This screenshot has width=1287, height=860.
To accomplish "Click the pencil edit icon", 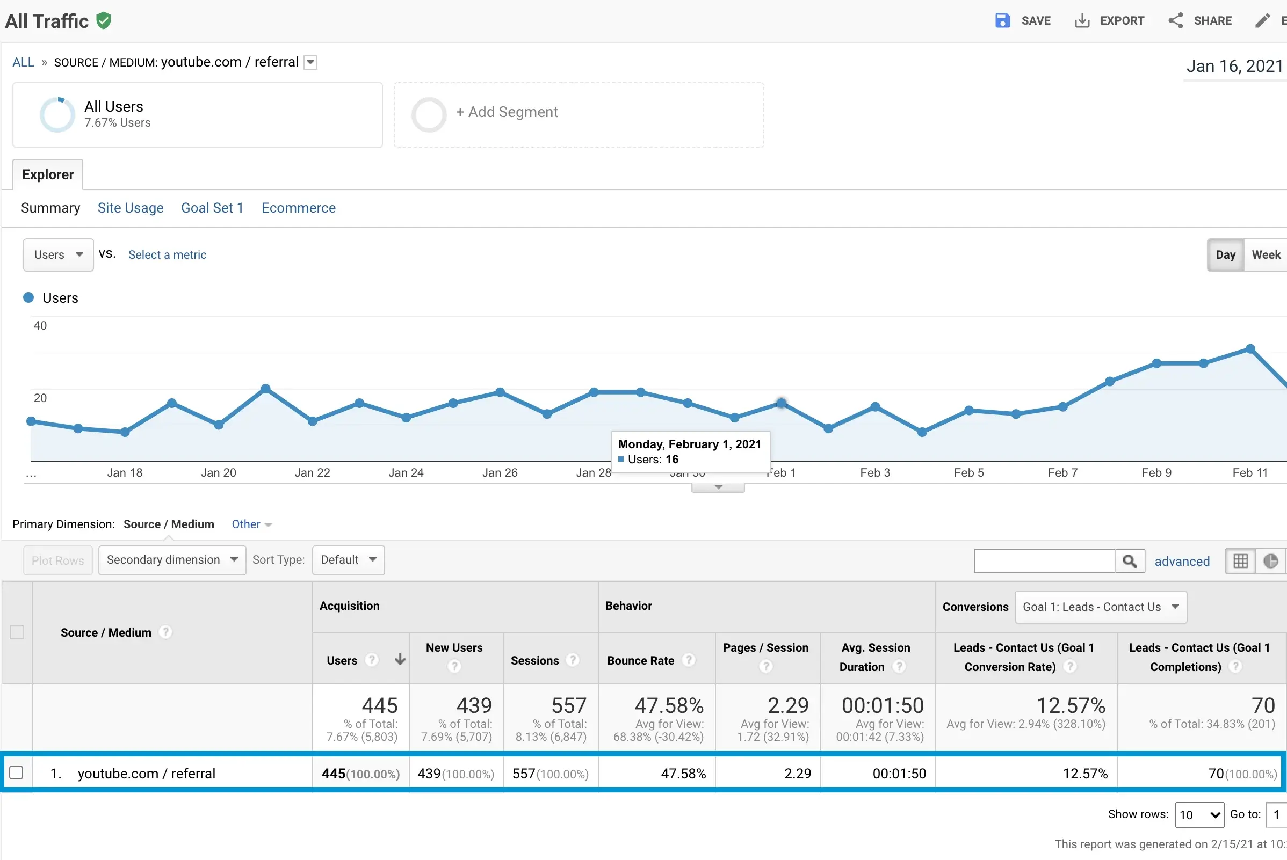I will [1262, 21].
